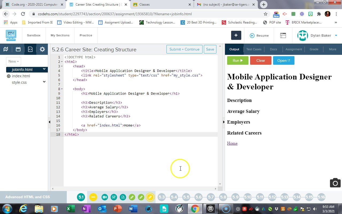This screenshot has width=342, height=214.
Task: Open the code file explorer sidebar icon
Action: 30,49
